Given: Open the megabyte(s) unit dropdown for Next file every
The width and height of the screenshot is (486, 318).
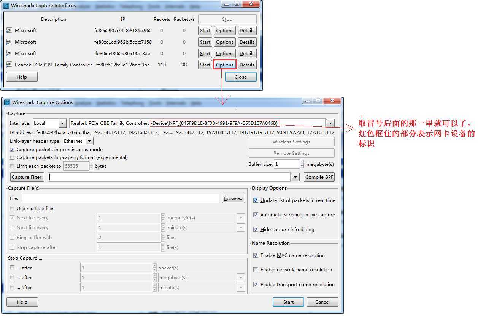Looking at the screenshot, I should (x=241, y=218).
